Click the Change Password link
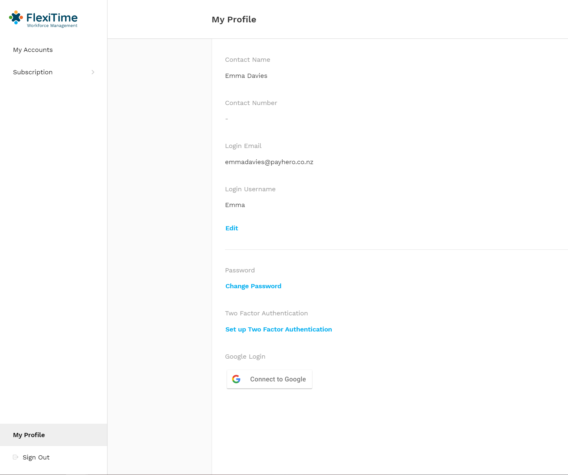The width and height of the screenshot is (568, 475). [253, 286]
